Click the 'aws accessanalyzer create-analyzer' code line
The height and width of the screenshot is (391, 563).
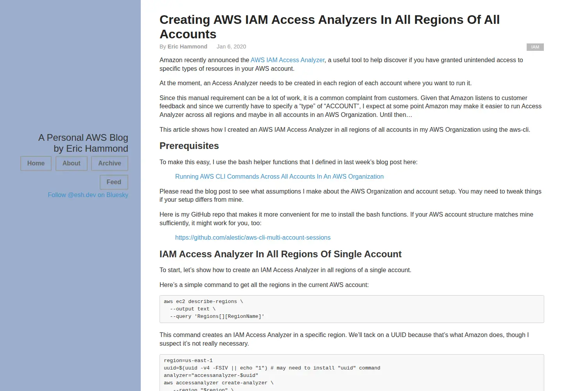coord(219,383)
